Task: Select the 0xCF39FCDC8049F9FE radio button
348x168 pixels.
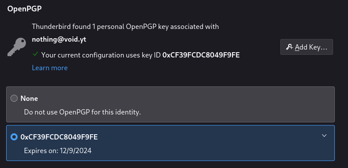Action: click(x=14, y=137)
